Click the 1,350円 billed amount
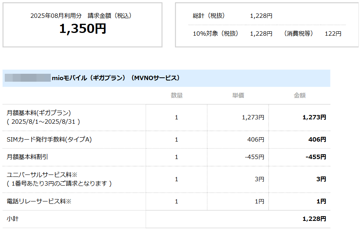 click(83, 29)
